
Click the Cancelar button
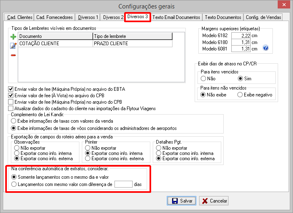214,200
